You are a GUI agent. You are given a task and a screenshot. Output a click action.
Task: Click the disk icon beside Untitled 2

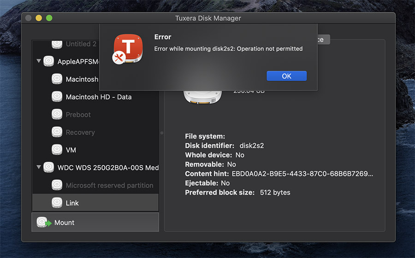[x=57, y=44]
